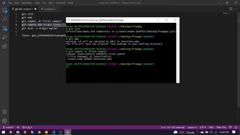Open the Run menu

51,3
